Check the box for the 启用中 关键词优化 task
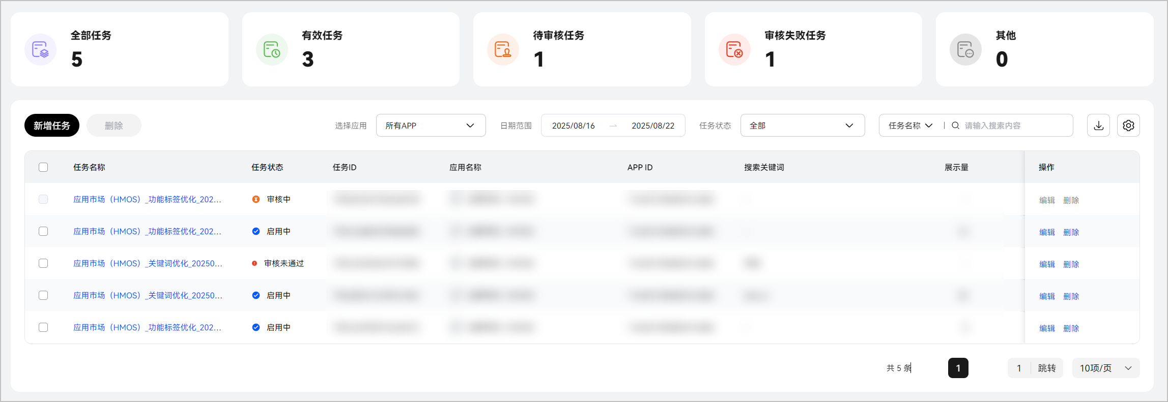The image size is (1168, 402). point(43,295)
